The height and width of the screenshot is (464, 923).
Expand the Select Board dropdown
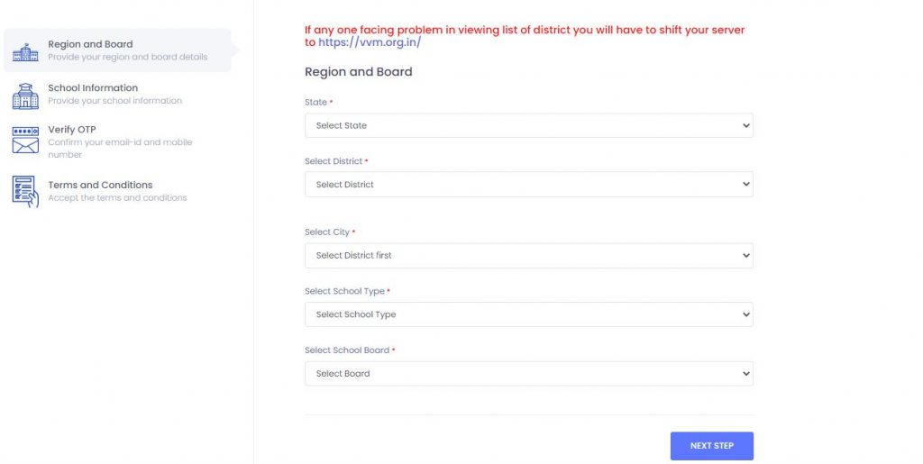point(528,373)
